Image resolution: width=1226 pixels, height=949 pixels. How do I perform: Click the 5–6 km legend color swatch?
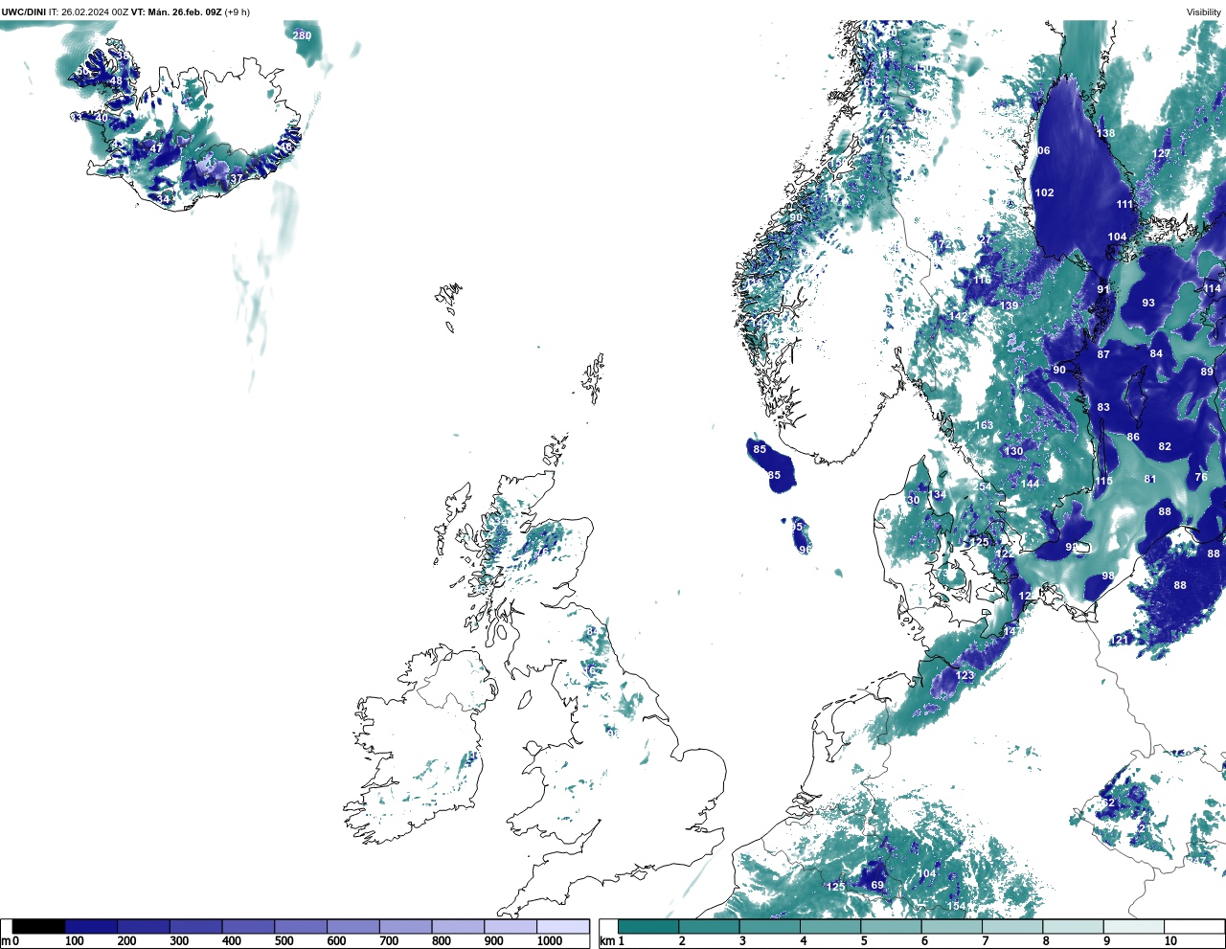tap(891, 926)
